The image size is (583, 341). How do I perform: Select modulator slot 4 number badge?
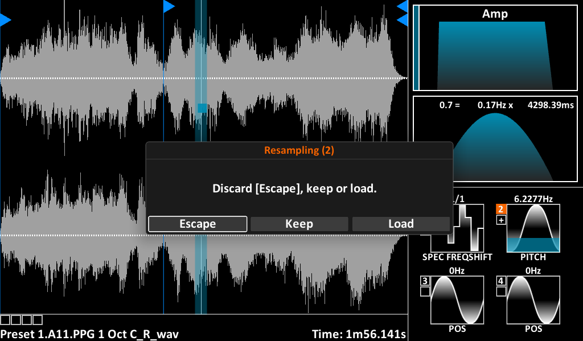(501, 281)
